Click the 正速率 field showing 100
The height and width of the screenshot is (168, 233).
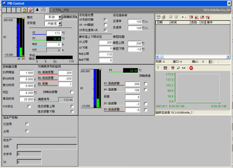(135, 22)
